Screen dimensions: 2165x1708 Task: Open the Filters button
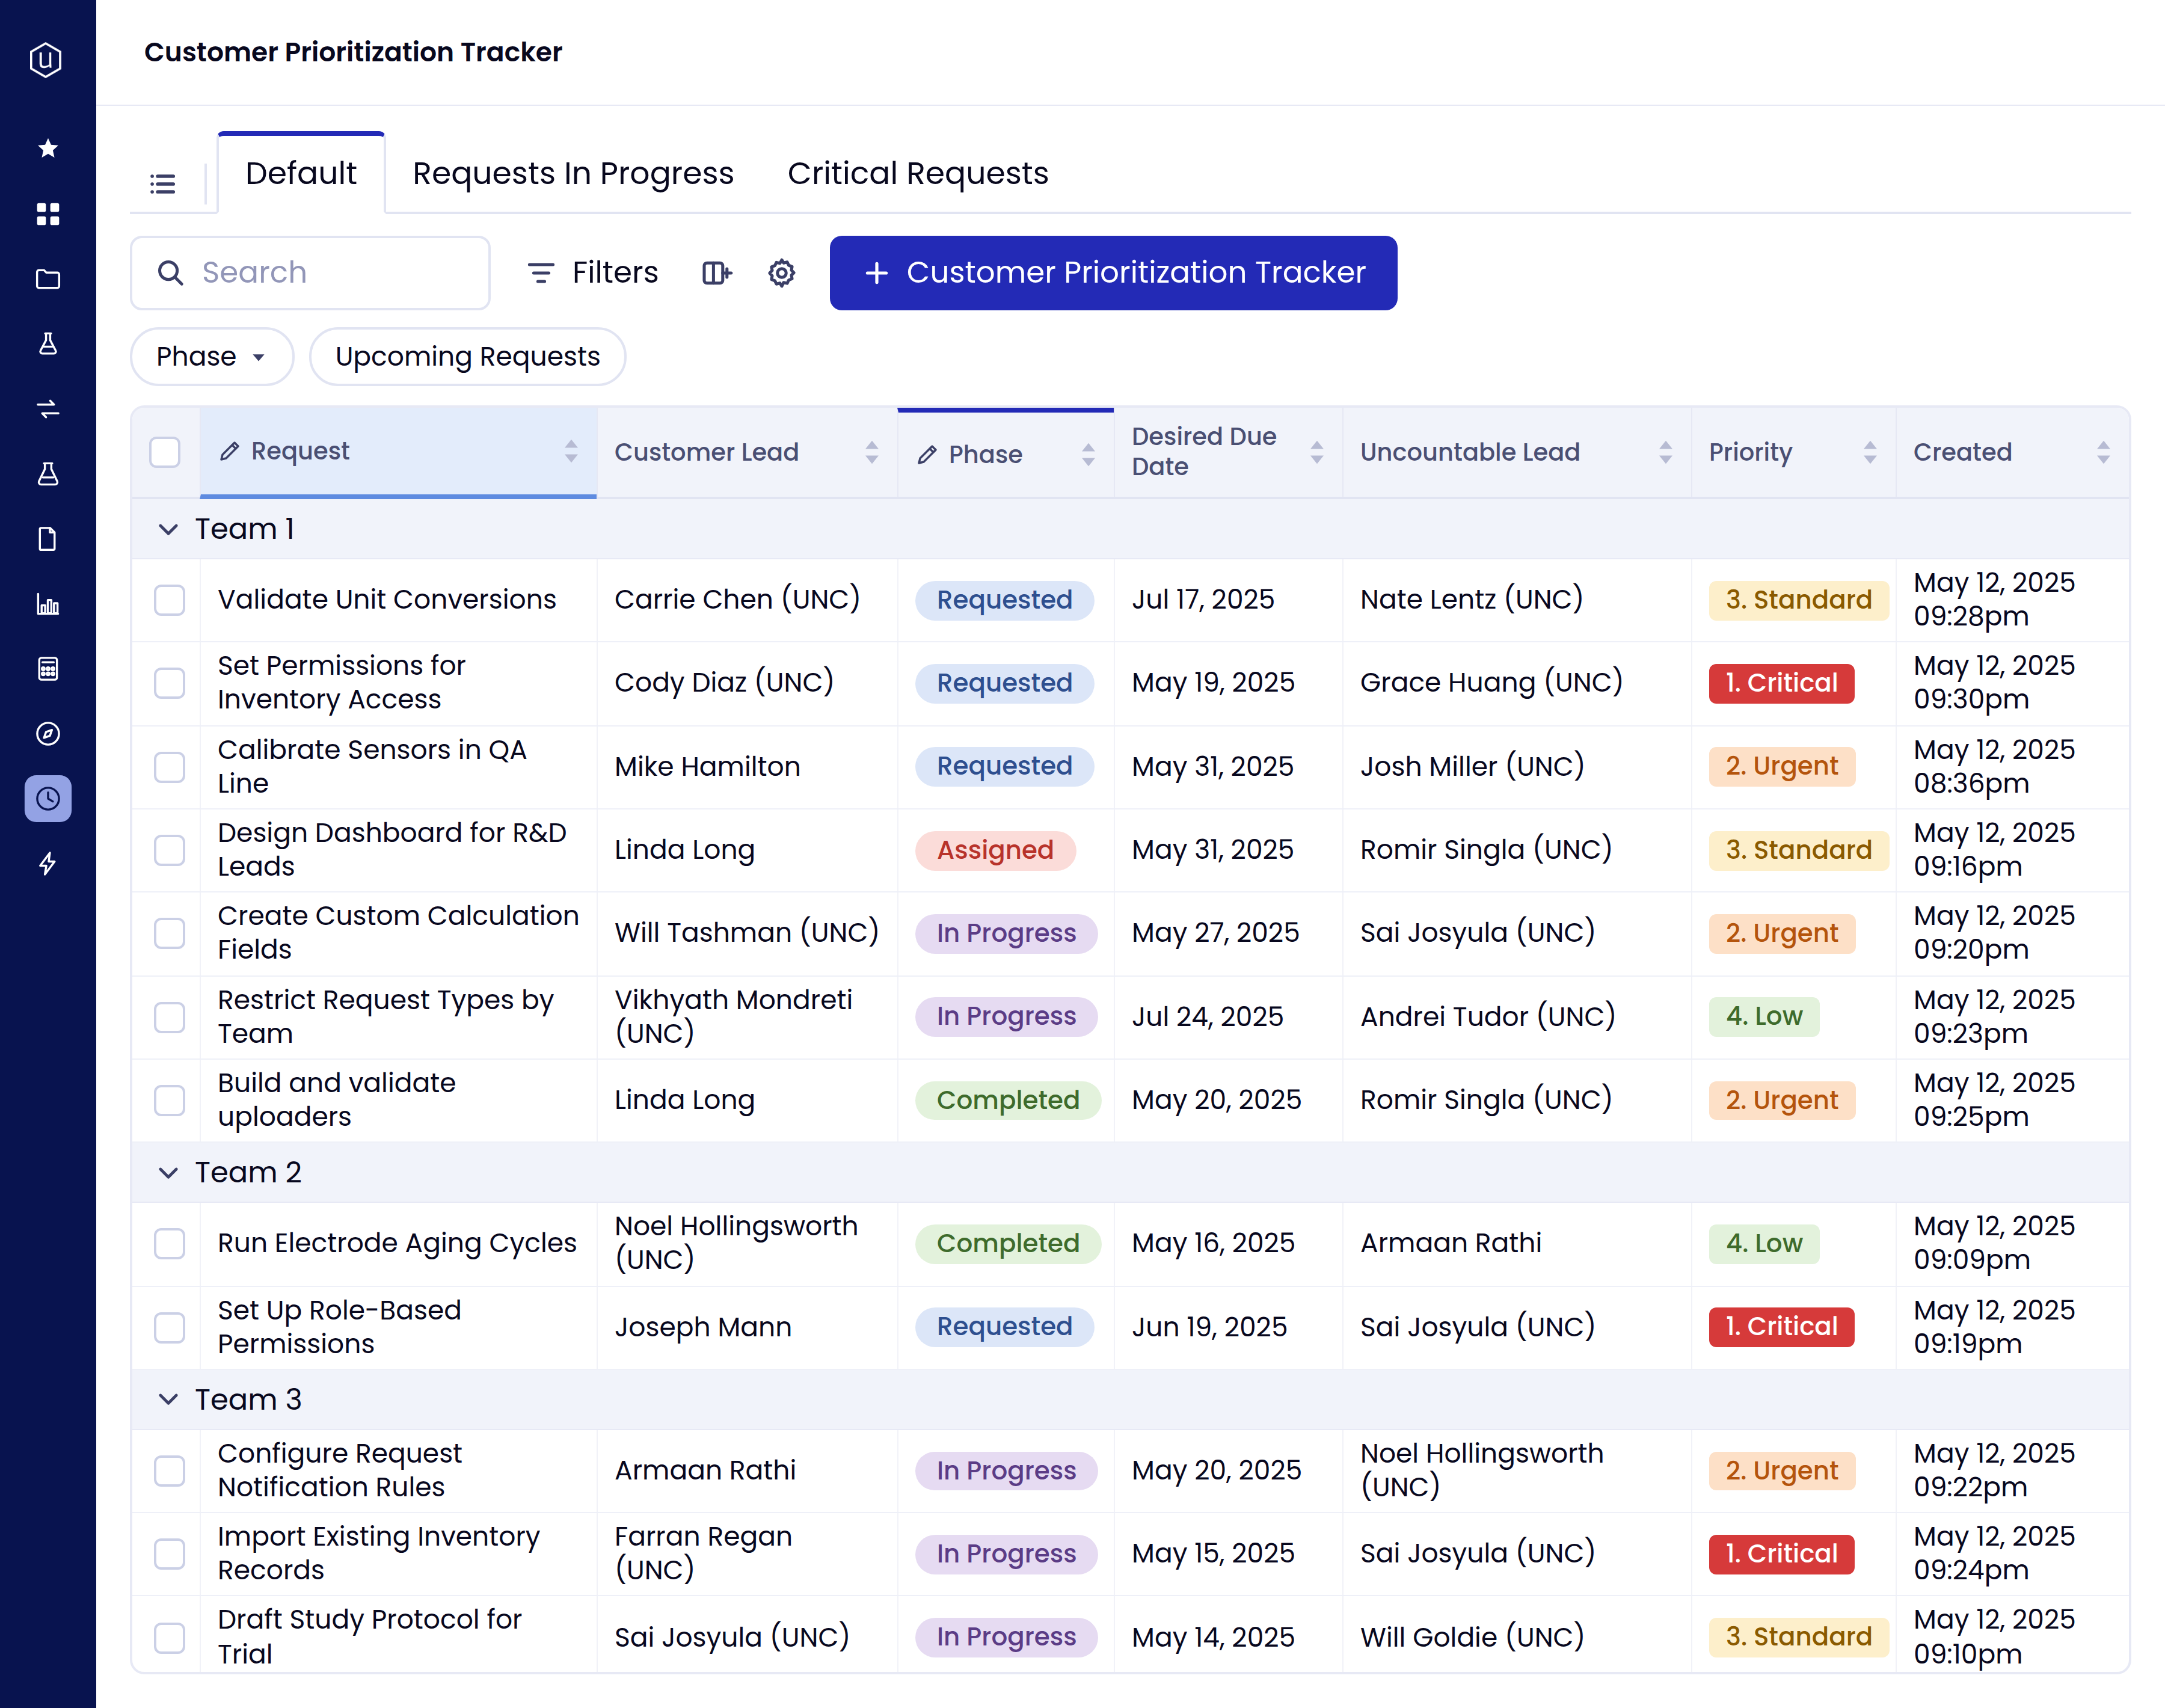click(x=592, y=273)
